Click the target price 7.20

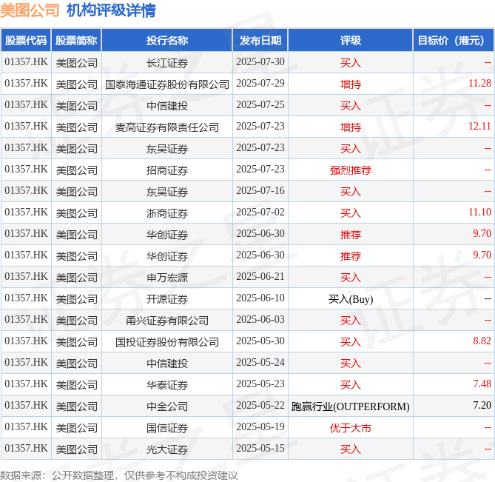[482, 405]
